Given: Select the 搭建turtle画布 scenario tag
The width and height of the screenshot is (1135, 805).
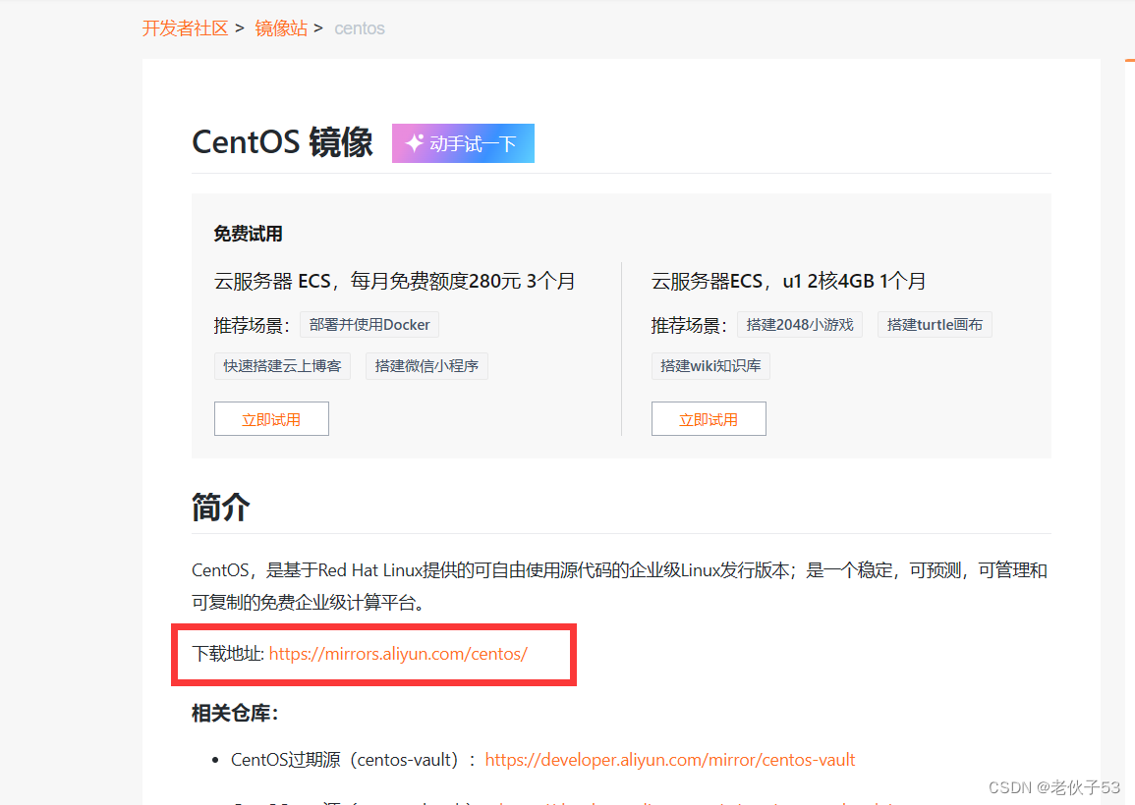Looking at the screenshot, I should (935, 324).
